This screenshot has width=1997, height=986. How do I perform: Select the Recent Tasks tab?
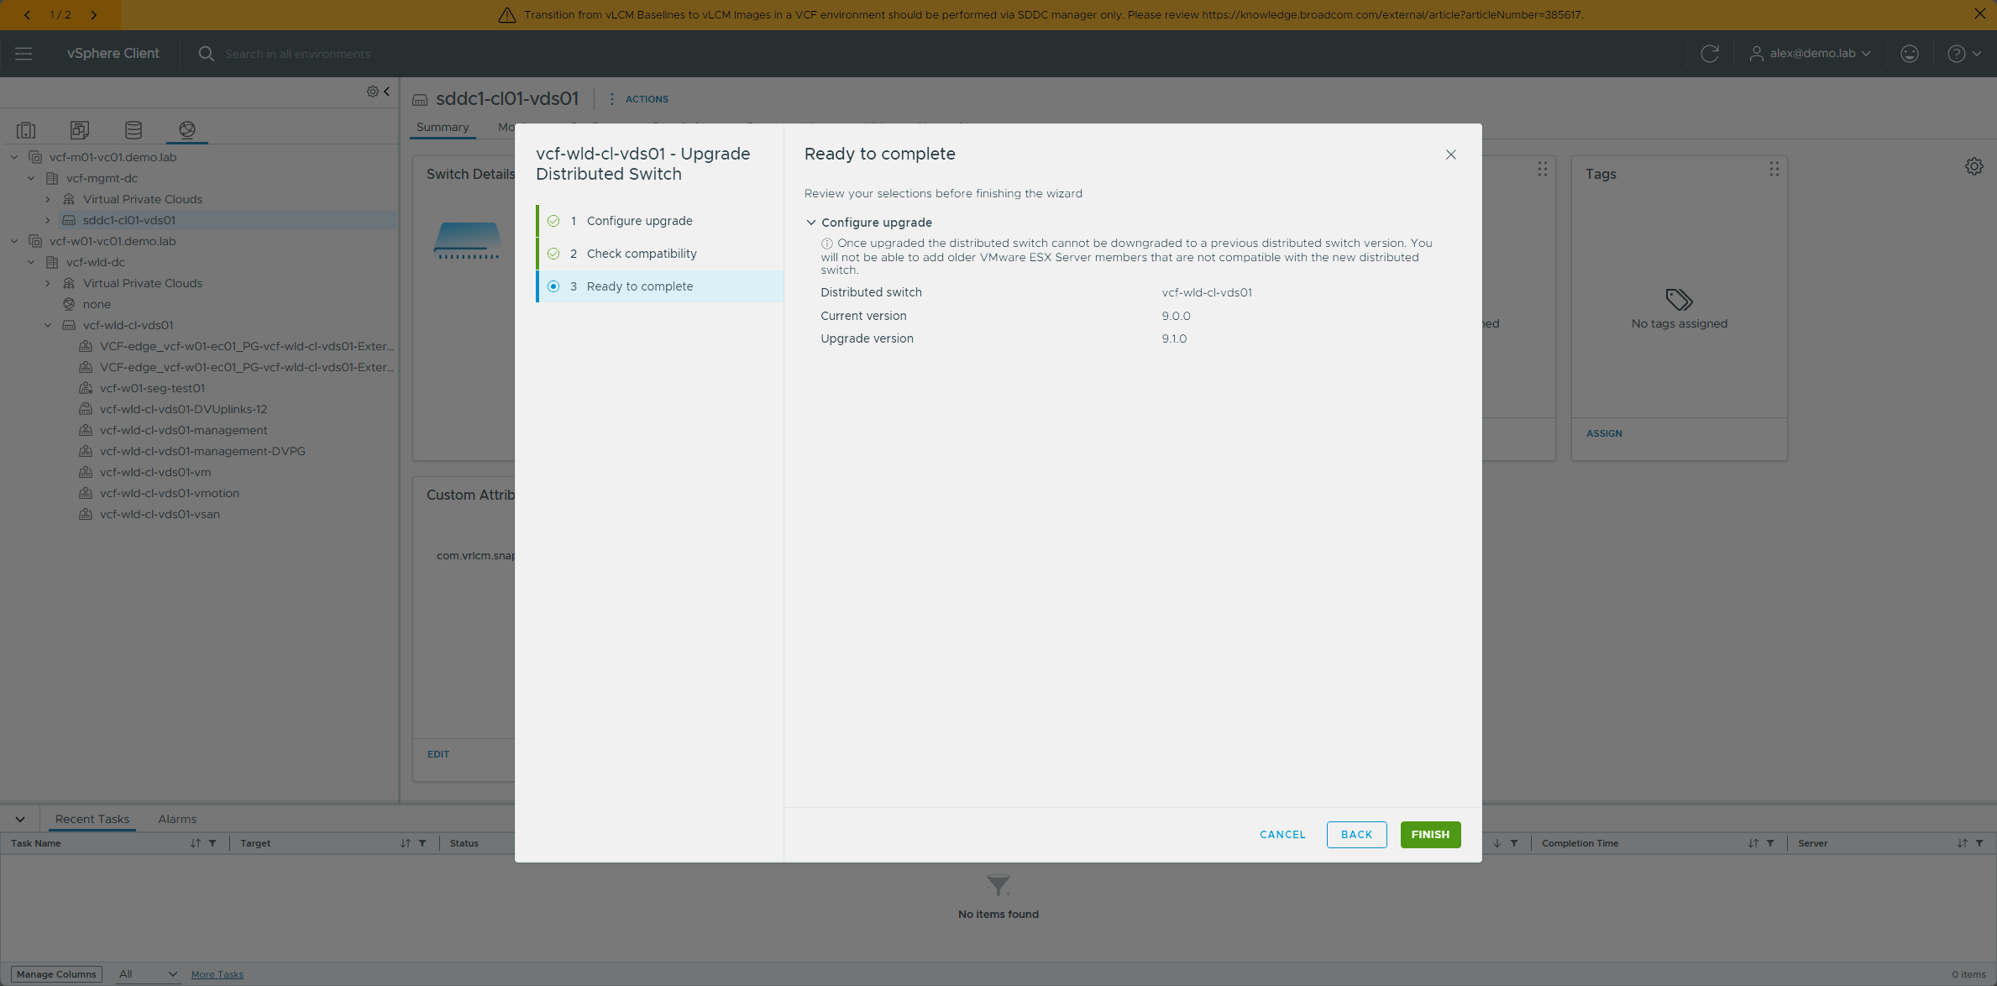[92, 819]
